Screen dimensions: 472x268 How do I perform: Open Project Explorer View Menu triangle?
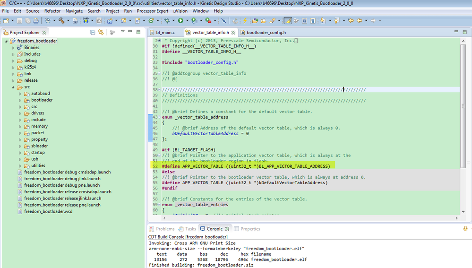(x=122, y=31)
